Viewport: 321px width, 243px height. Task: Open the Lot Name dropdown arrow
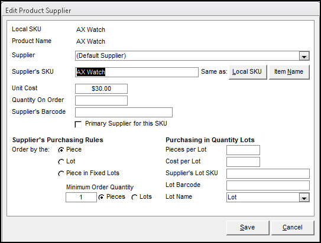(x=304, y=198)
